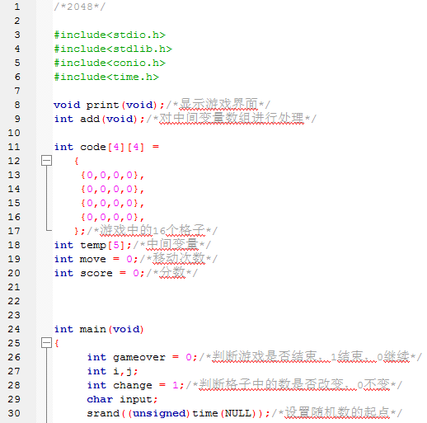427x423 pixels.
Task: Click line number 30 in the gutter
Action: tap(14, 413)
